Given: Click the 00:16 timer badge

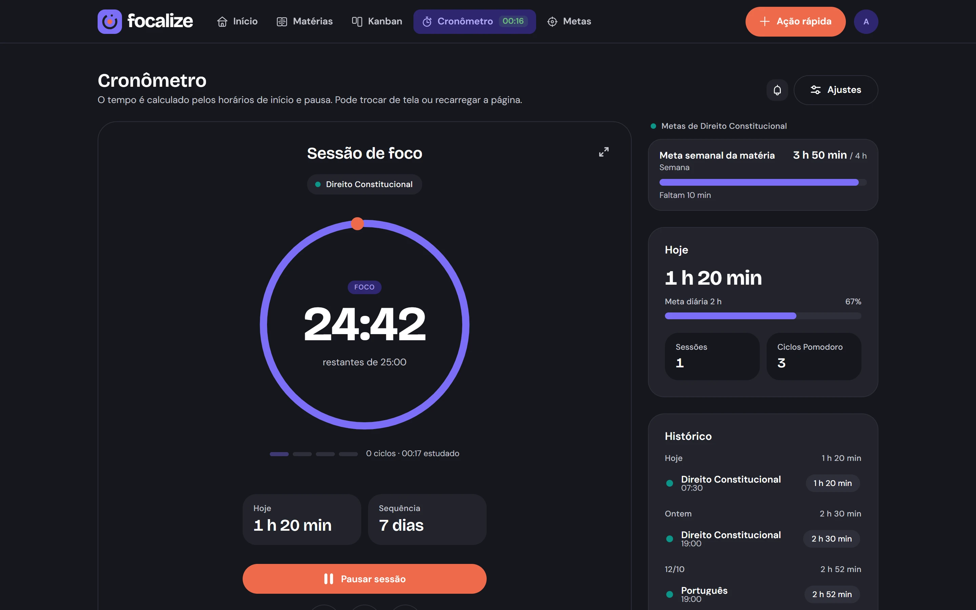Looking at the screenshot, I should pyautogui.click(x=513, y=21).
